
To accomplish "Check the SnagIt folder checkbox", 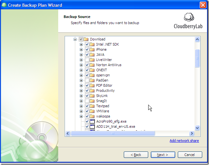I will (x=87, y=101).
